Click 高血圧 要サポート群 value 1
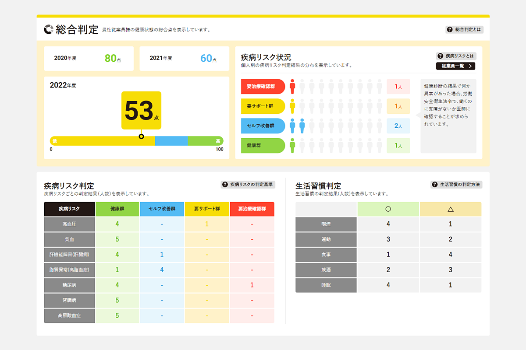526x350 pixels. pyautogui.click(x=207, y=224)
